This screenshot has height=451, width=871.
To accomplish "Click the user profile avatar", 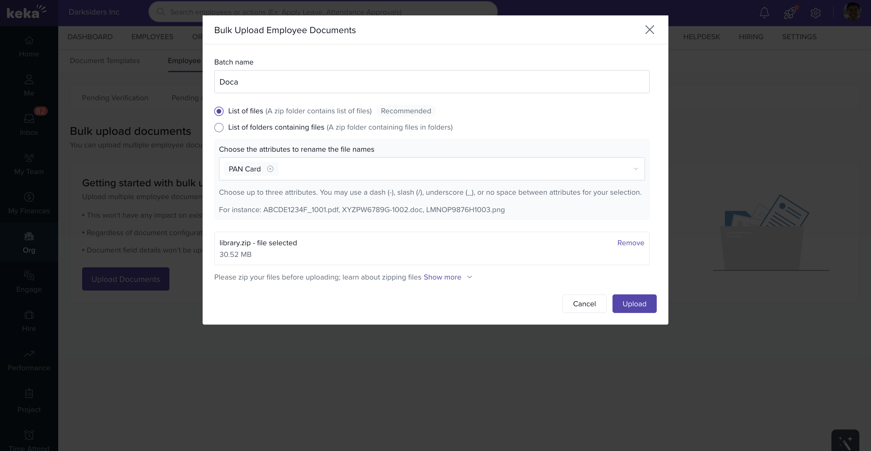I will 852,12.
